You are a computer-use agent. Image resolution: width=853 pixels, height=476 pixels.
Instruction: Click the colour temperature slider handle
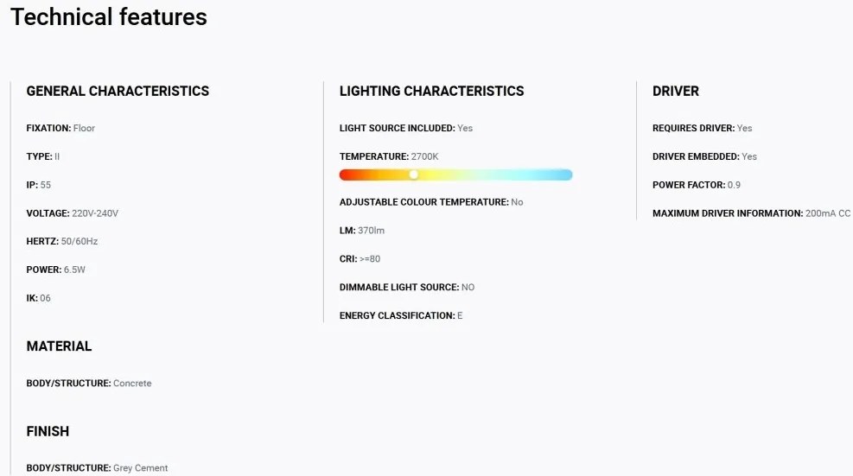click(413, 175)
